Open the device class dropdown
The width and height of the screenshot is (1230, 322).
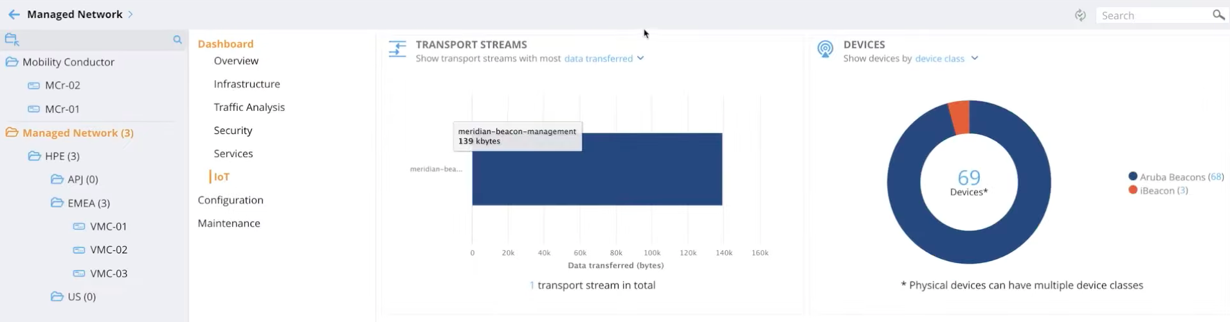coord(946,58)
